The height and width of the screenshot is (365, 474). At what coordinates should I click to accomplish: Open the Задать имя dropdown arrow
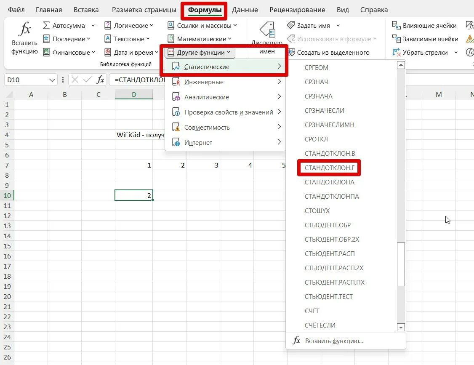click(x=338, y=25)
